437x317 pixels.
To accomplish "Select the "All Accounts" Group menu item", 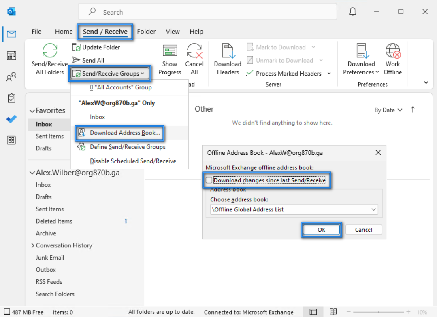I will coord(130,87).
